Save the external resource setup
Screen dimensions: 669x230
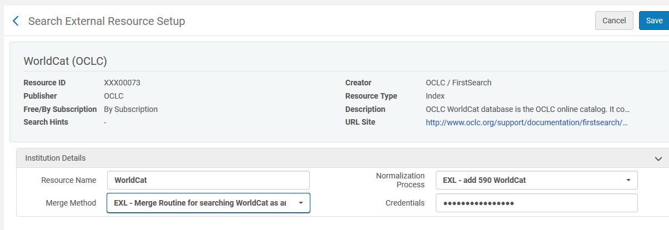[x=654, y=21]
